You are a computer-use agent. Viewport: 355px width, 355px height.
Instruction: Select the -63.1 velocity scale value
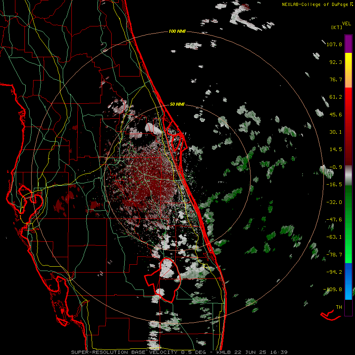point(334,237)
